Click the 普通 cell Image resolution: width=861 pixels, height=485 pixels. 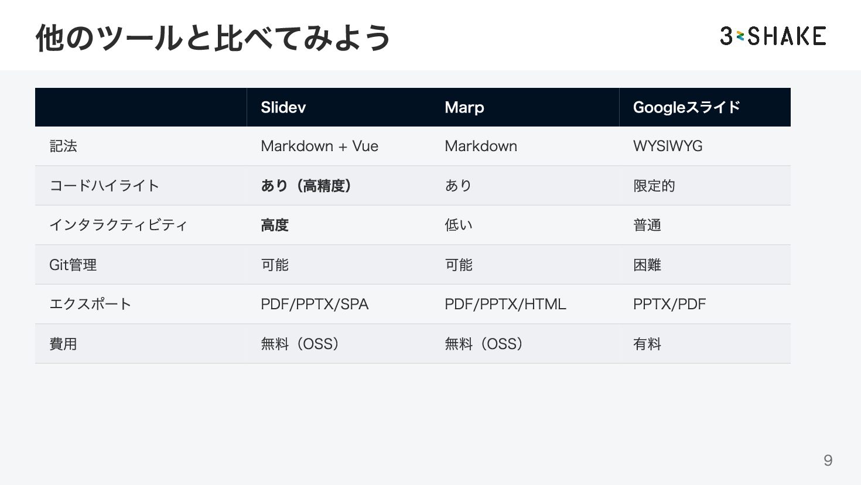647,225
